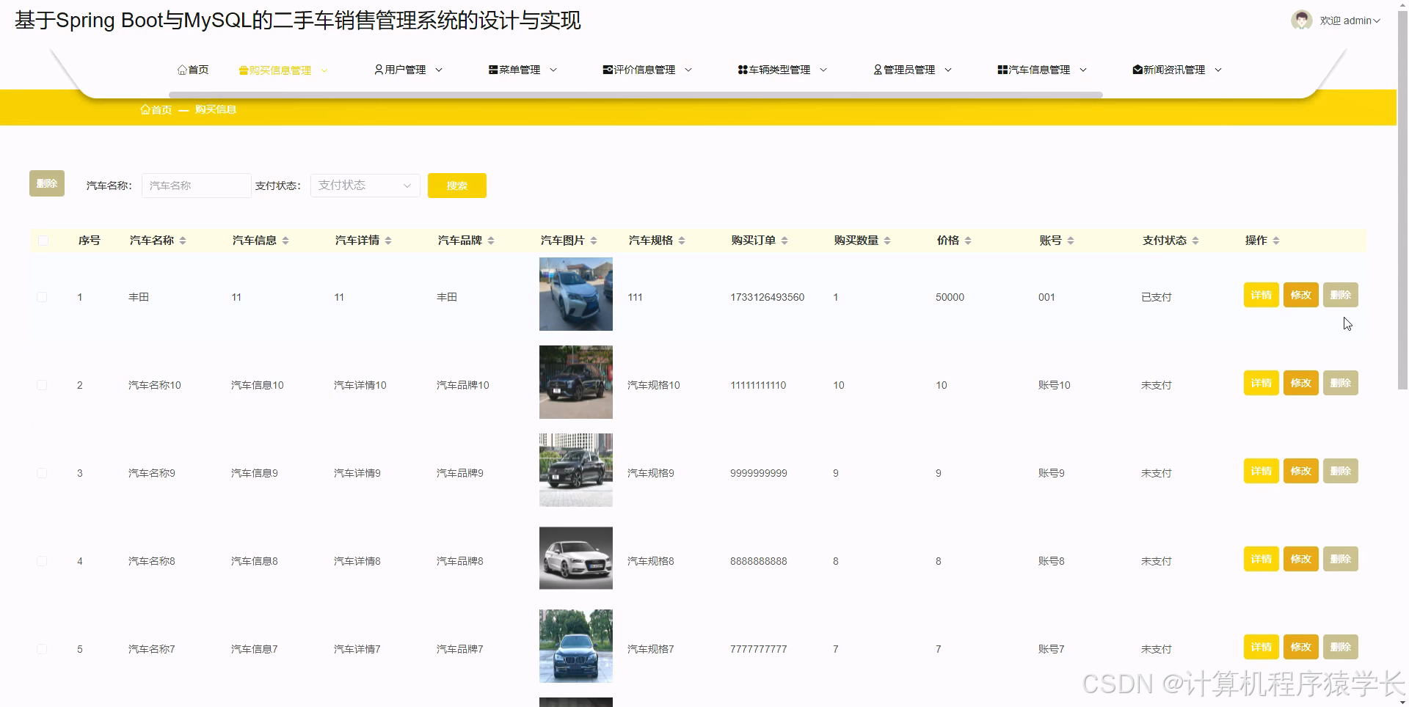Open the 用户管理 menu label
This screenshot has width=1409, height=707.
pos(405,70)
